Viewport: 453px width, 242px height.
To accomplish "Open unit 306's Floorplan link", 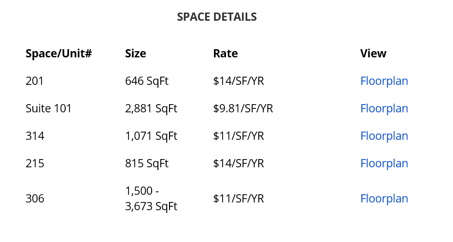I will [x=384, y=199].
